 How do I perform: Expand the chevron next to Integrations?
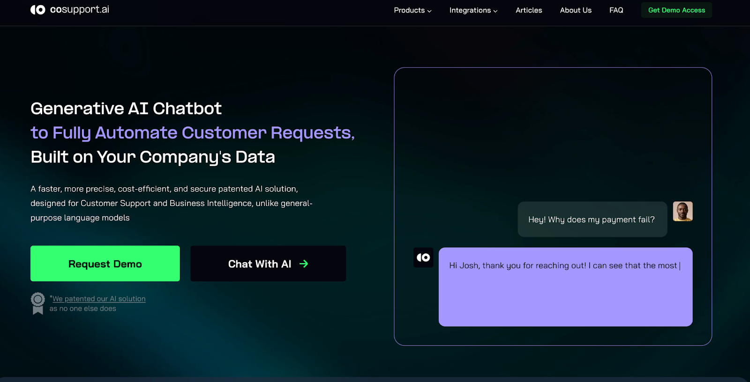tap(495, 11)
